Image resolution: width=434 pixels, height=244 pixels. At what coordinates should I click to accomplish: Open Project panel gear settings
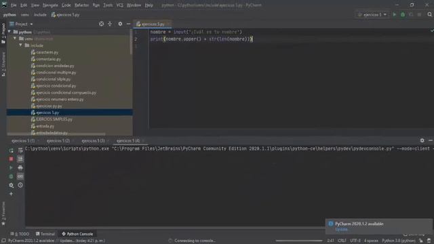(x=120, y=24)
